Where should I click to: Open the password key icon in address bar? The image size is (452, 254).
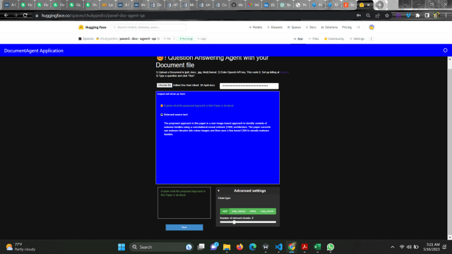coord(358,15)
